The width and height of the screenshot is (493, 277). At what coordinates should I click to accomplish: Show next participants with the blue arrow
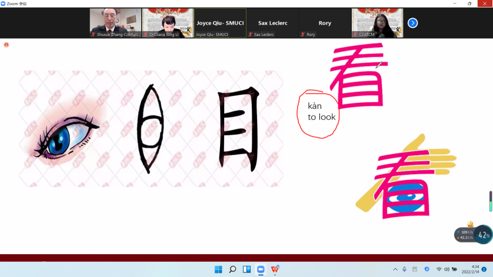tap(412, 23)
